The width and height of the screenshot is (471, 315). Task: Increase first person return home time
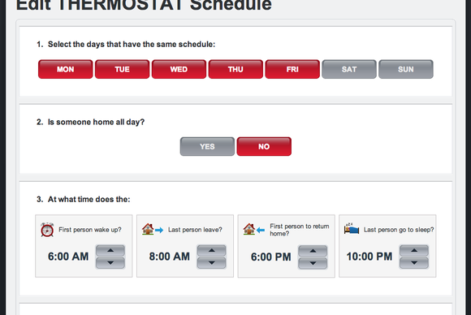click(313, 251)
